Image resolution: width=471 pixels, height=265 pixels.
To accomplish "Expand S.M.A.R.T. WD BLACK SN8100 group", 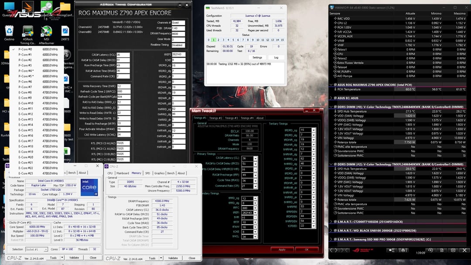I will (x=331, y=231).
